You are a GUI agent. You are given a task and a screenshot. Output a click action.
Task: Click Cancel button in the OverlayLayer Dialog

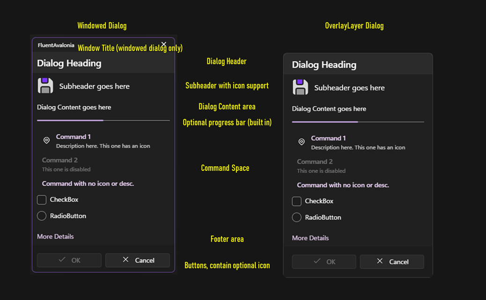[392, 262]
